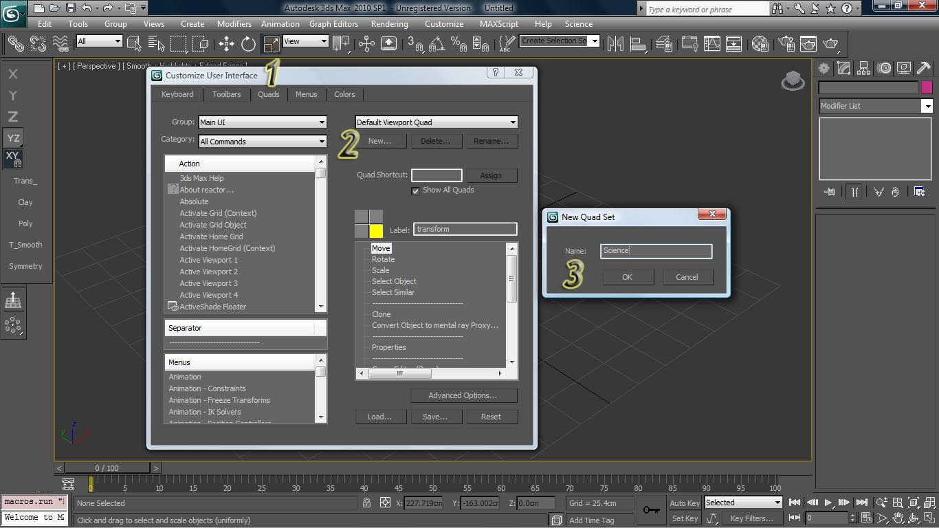Viewport: 939px width, 528px height.
Task: Activate the Select and Rotate tool
Action: point(248,44)
